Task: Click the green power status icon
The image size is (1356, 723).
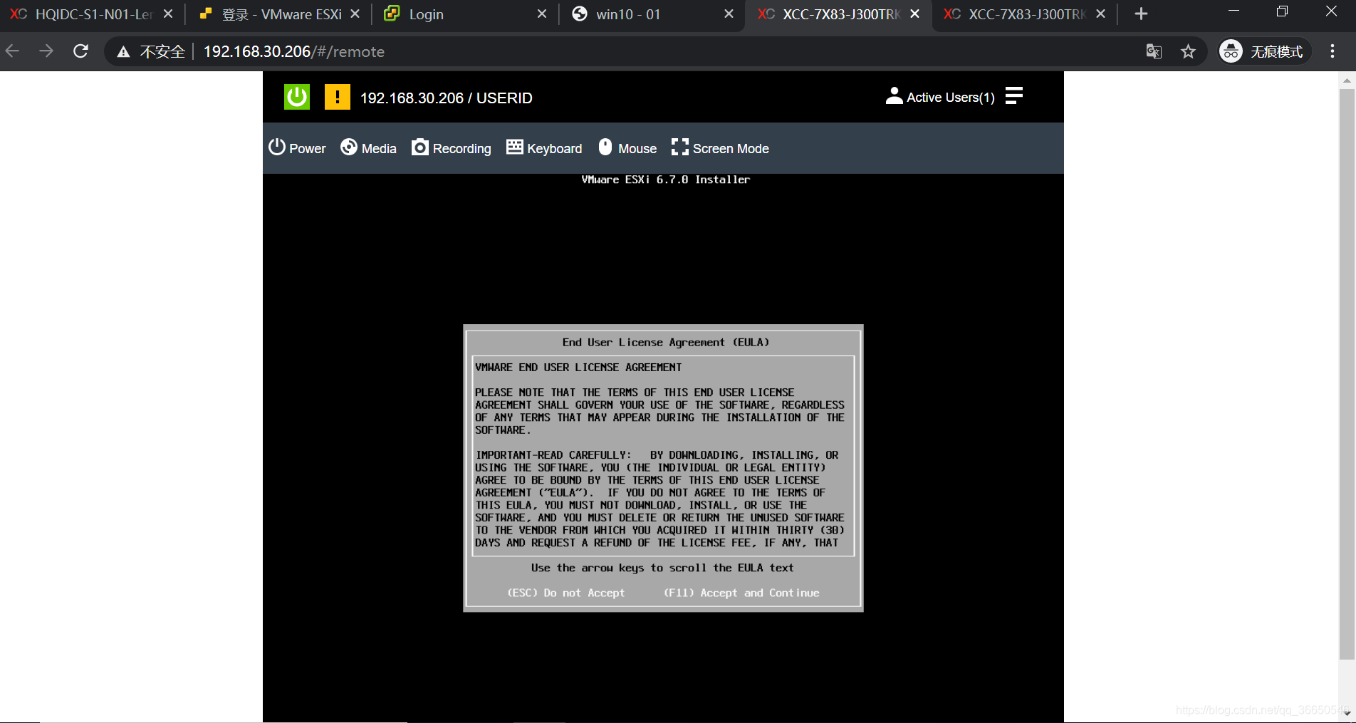Action: point(297,97)
